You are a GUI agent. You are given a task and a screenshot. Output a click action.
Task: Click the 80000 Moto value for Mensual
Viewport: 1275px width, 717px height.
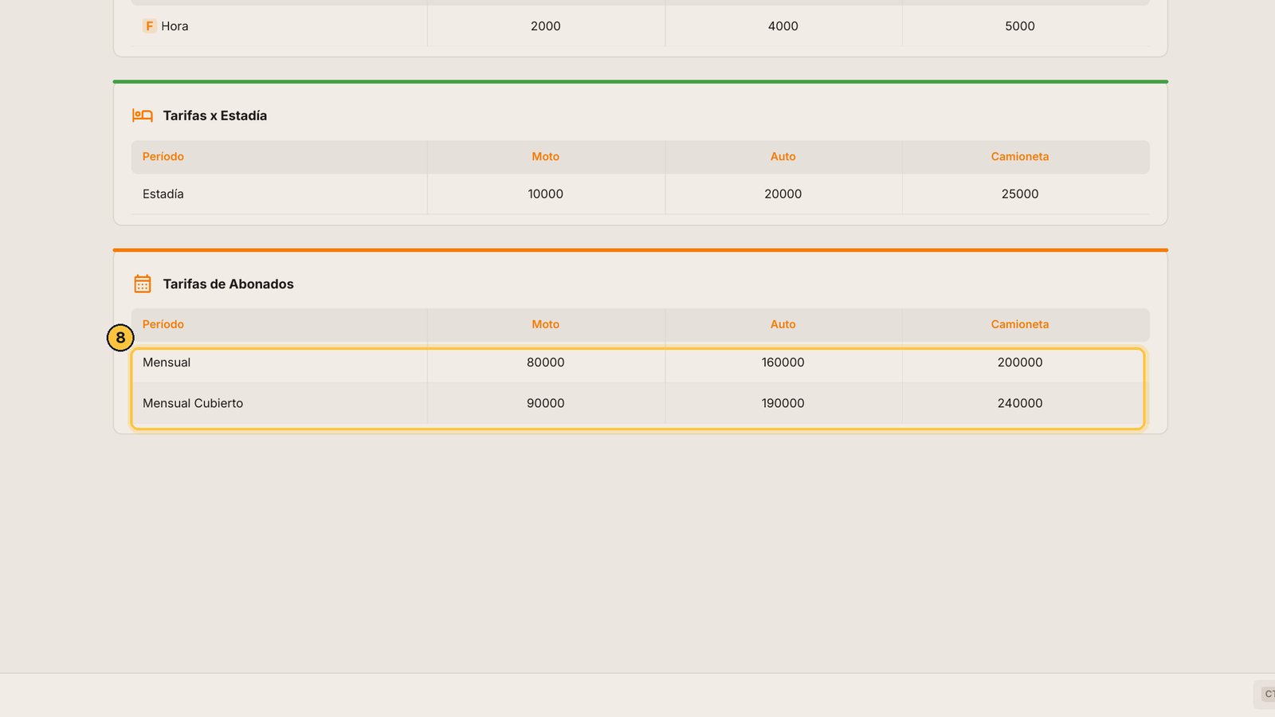546,362
